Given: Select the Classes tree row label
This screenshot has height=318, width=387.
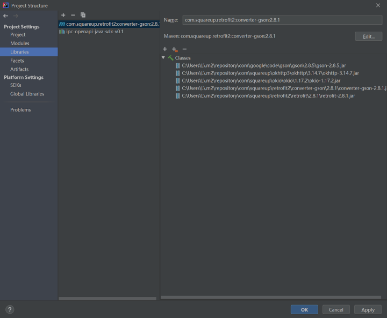Looking at the screenshot, I should coord(183,58).
